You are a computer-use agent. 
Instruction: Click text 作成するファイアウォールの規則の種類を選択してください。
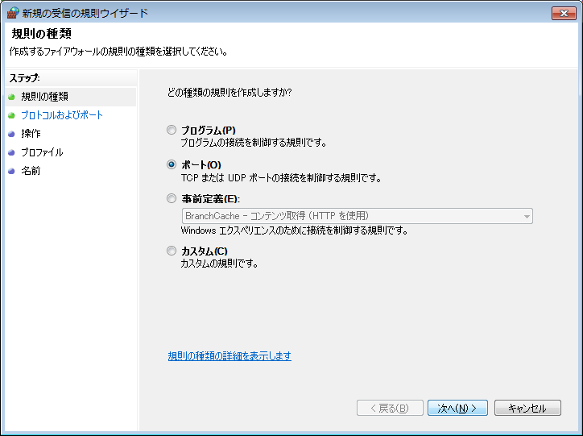118,52
